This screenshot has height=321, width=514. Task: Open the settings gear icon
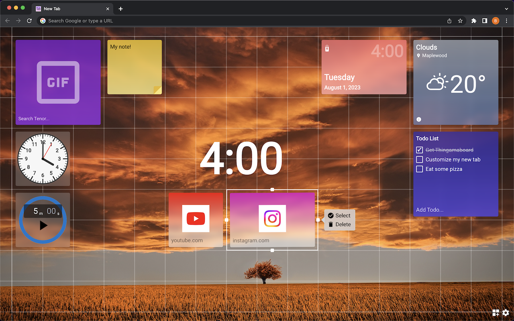click(x=506, y=313)
